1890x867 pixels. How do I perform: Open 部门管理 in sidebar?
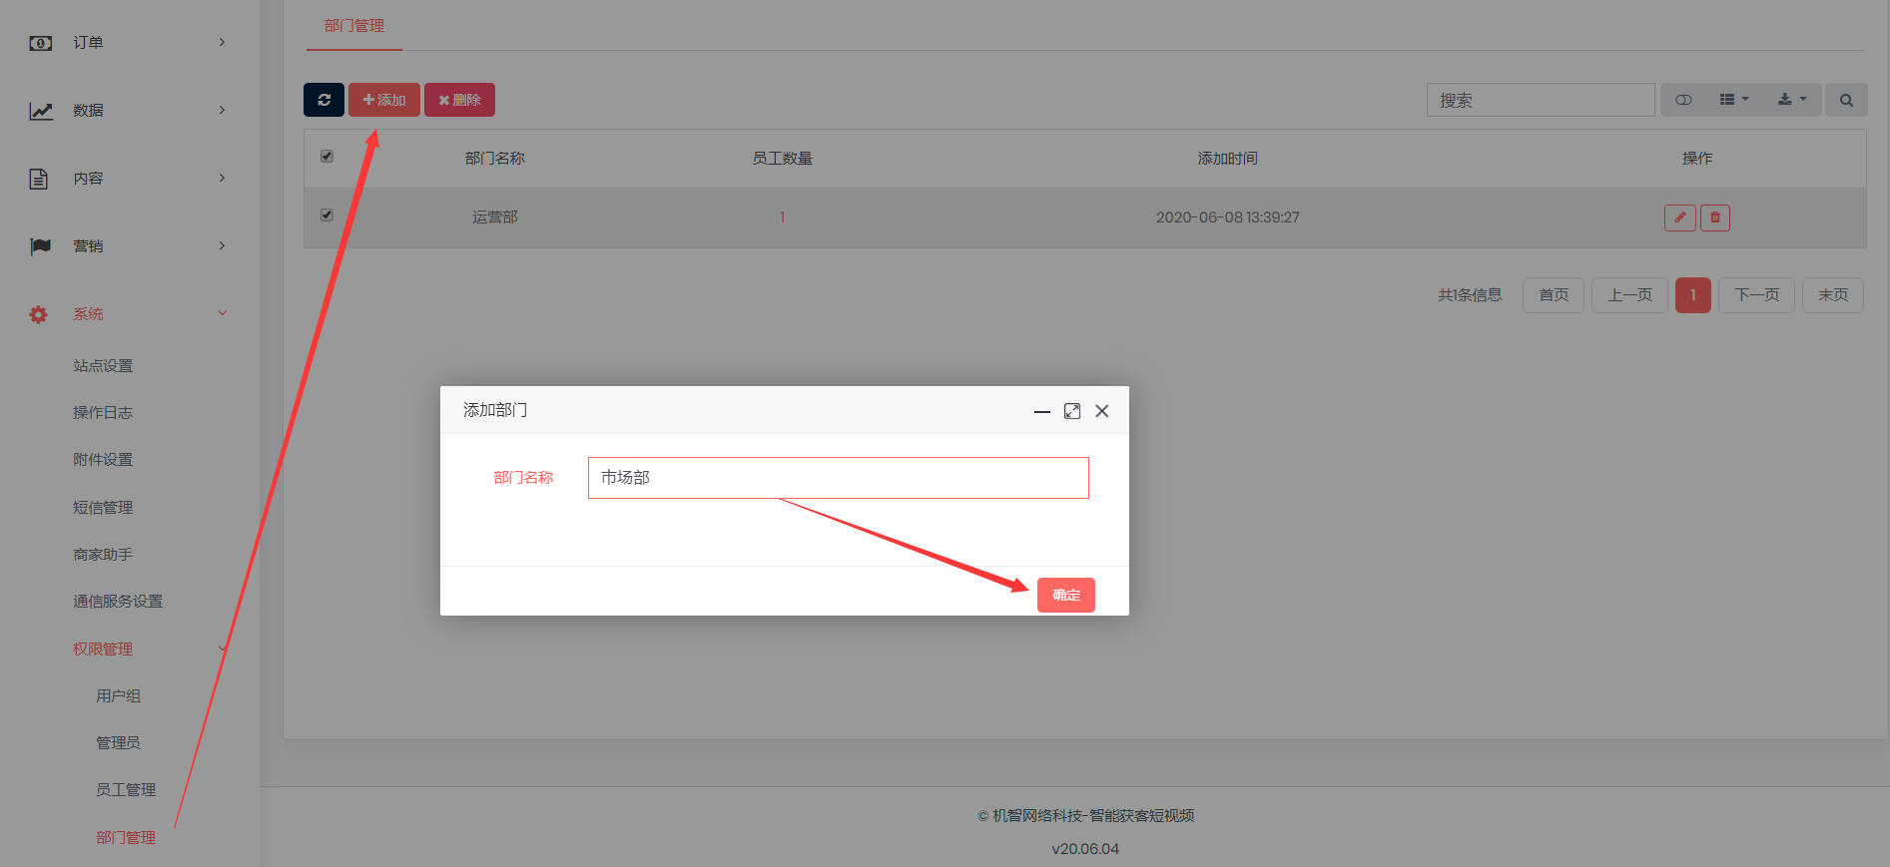coord(126,838)
